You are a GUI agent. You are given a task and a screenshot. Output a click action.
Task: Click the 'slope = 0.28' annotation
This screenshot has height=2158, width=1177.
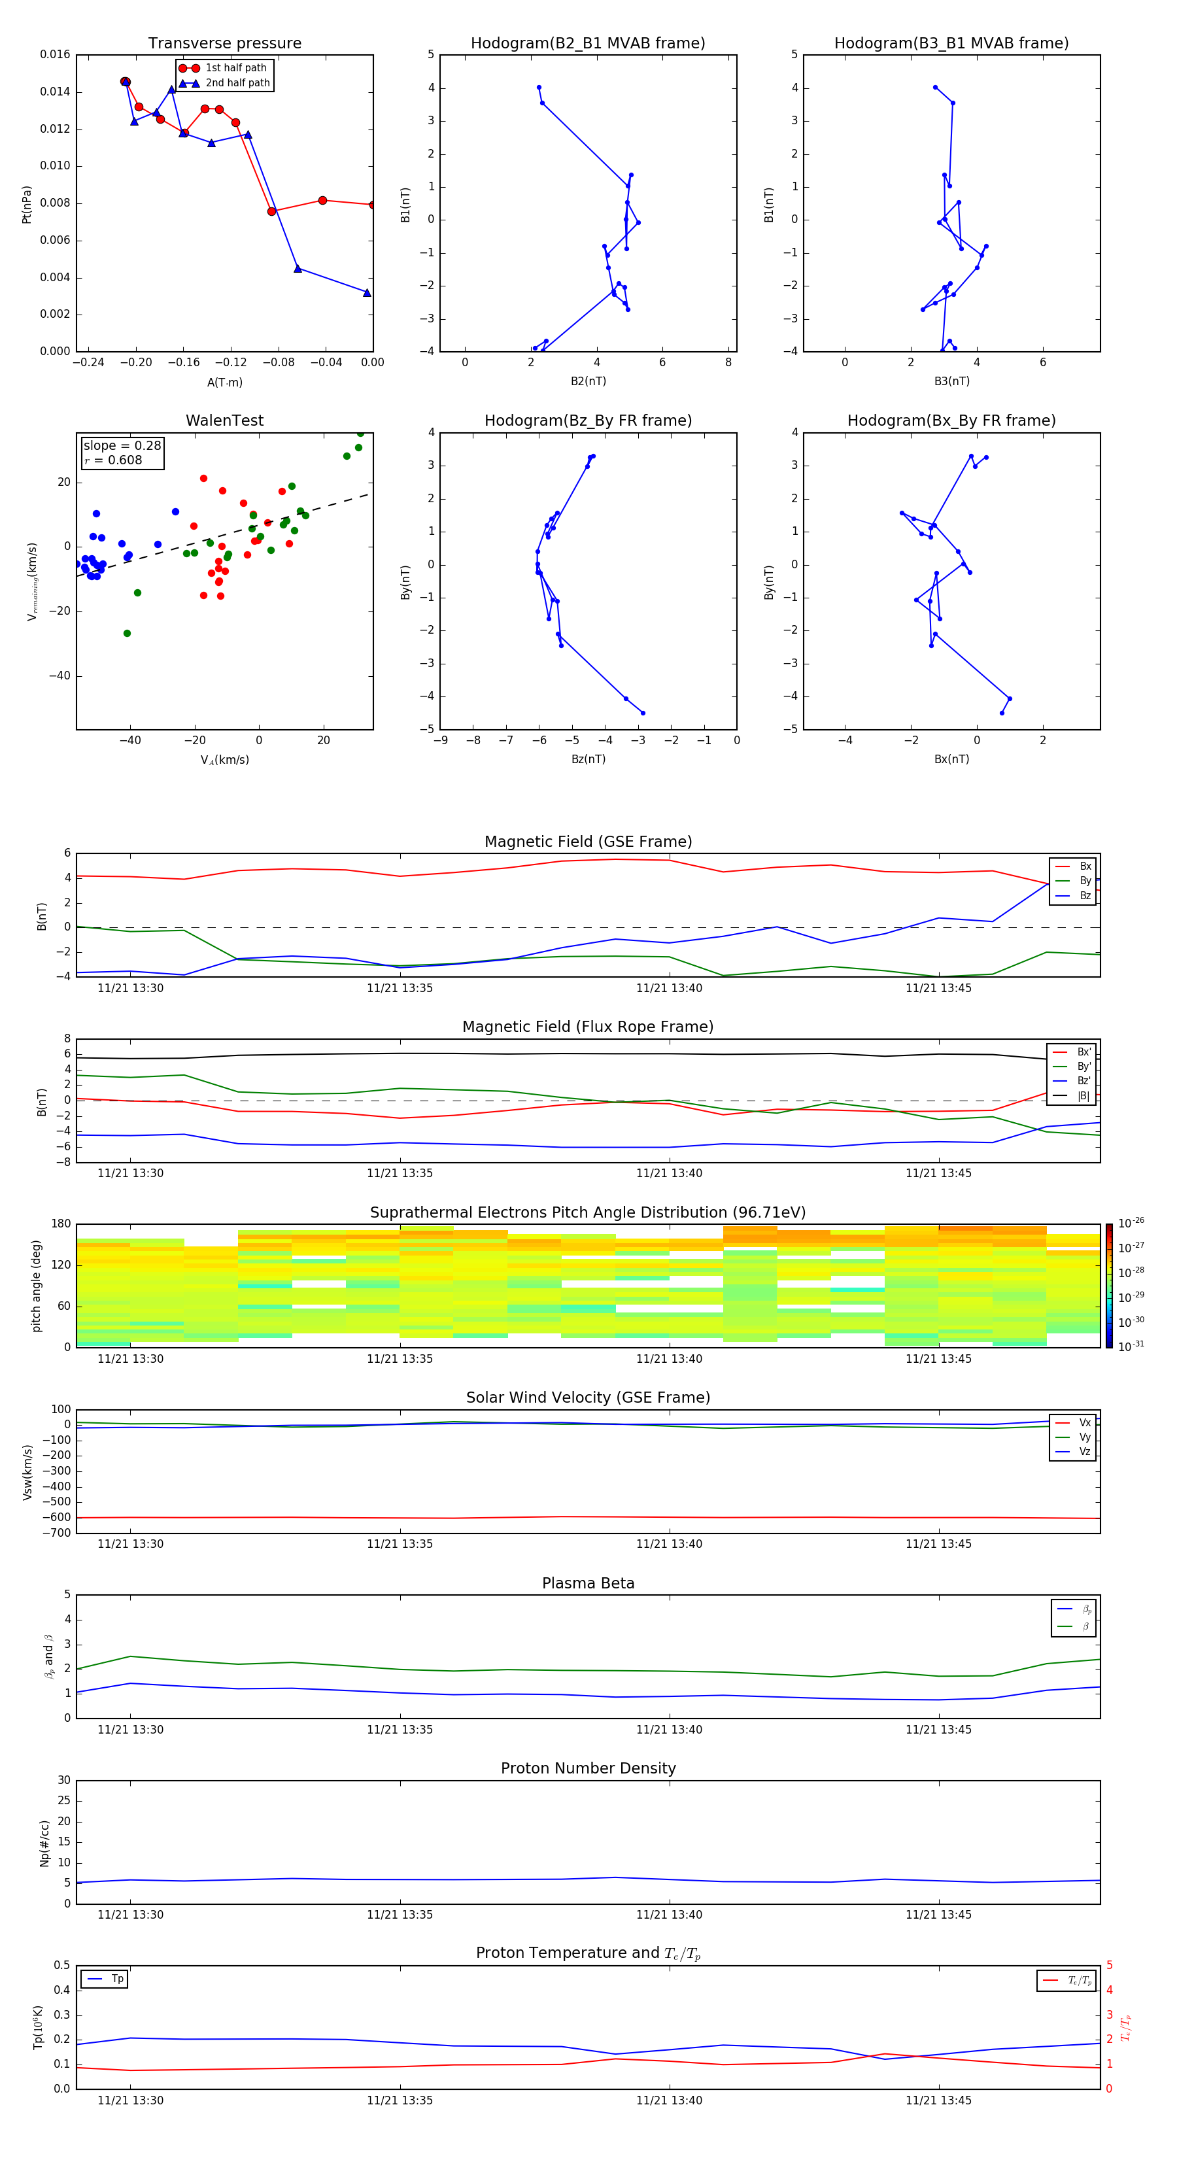pyautogui.click(x=122, y=446)
